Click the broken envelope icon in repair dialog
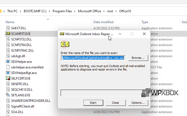Screen dimensions: 187x116 coord(65,44)
